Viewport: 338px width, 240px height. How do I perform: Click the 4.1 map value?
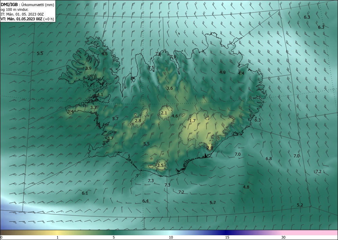point(100,94)
